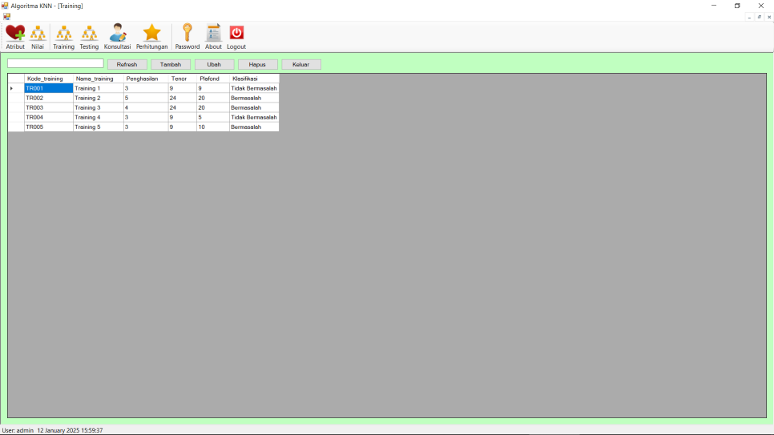Viewport: 774px width, 435px height.
Task: Open the Training toolbar icon
Action: (x=63, y=34)
